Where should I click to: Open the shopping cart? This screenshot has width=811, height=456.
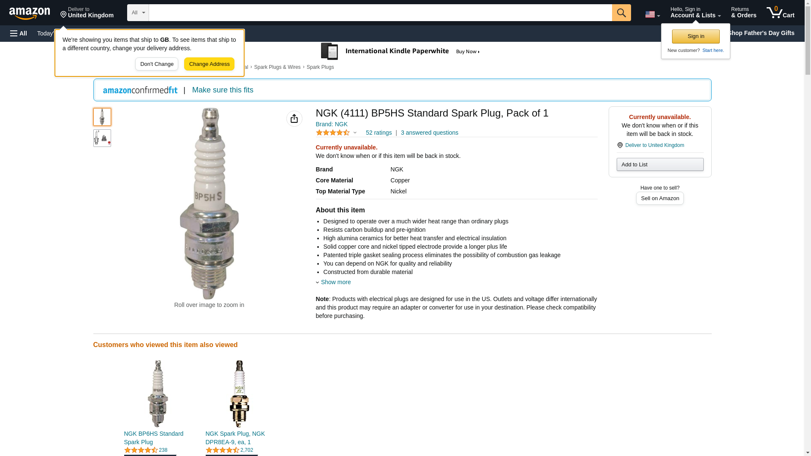(781, 13)
